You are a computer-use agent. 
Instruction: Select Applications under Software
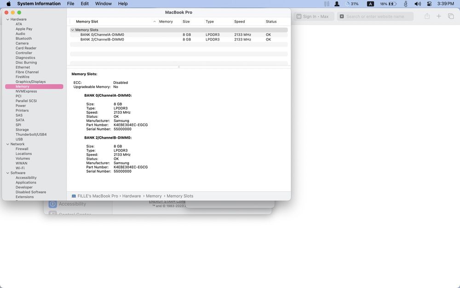tap(26, 182)
